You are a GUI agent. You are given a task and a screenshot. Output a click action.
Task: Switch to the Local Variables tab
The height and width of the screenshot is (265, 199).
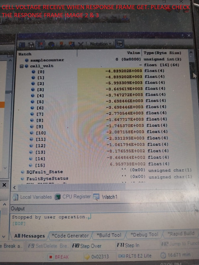click(x=32, y=197)
